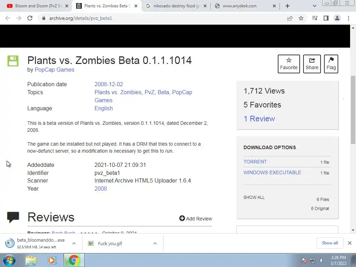Click the TORRENT download option
Image resolution: width=356 pixels, height=267 pixels.
click(x=255, y=162)
